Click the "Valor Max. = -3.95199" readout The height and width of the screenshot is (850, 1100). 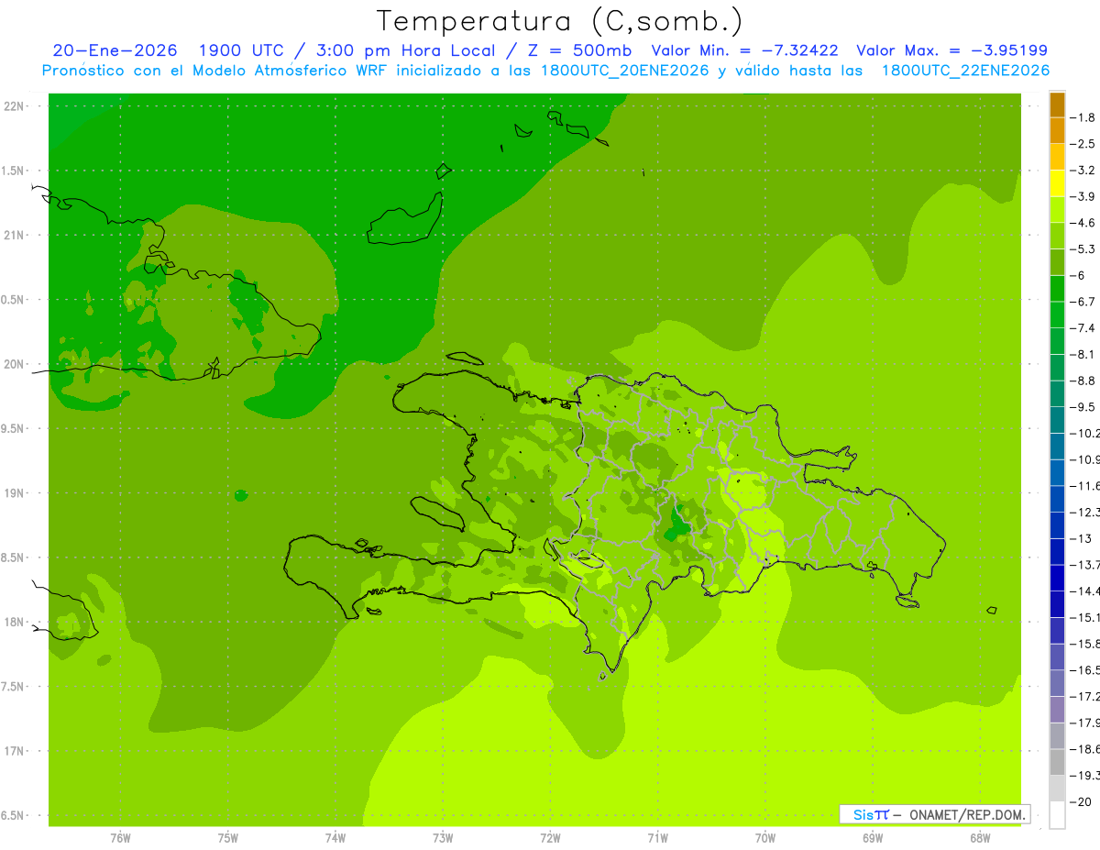coord(951,50)
